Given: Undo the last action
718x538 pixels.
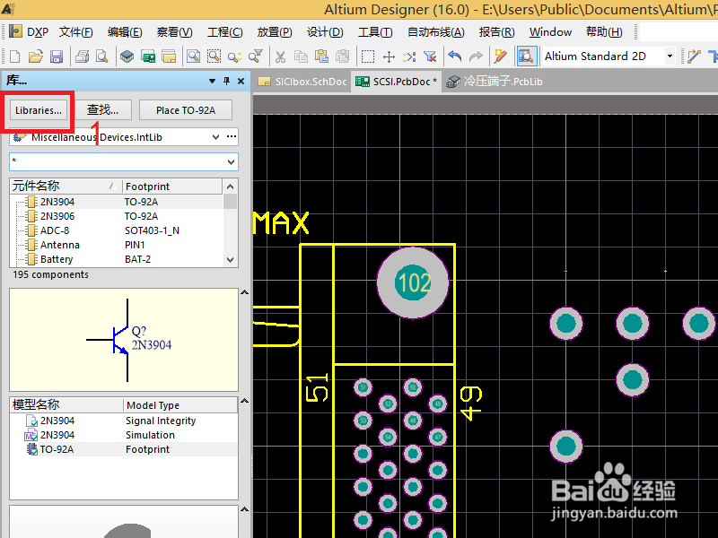Looking at the screenshot, I should (455, 56).
